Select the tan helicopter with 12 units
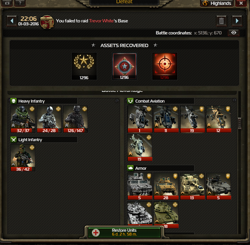 click(x=219, y=119)
